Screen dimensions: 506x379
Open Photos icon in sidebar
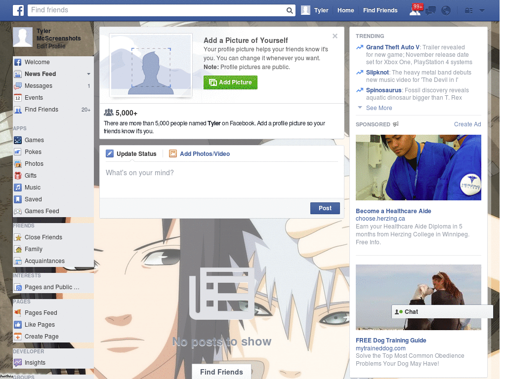pyautogui.click(x=18, y=164)
